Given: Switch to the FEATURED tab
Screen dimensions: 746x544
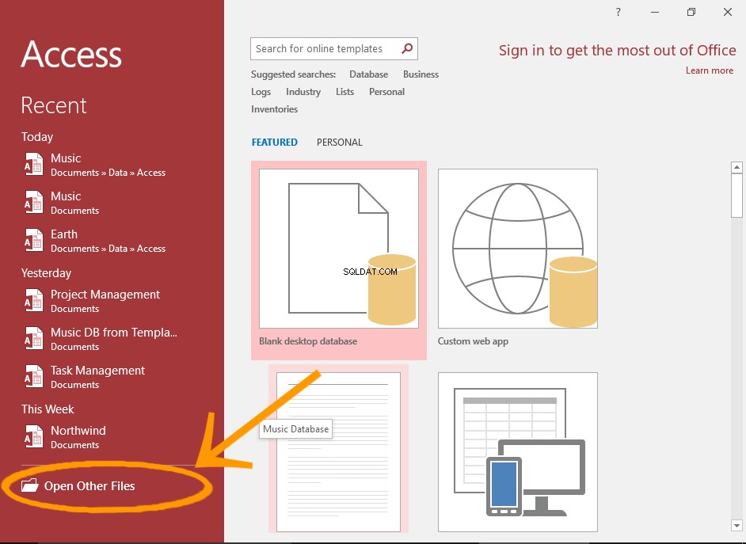Looking at the screenshot, I should pos(275,143).
